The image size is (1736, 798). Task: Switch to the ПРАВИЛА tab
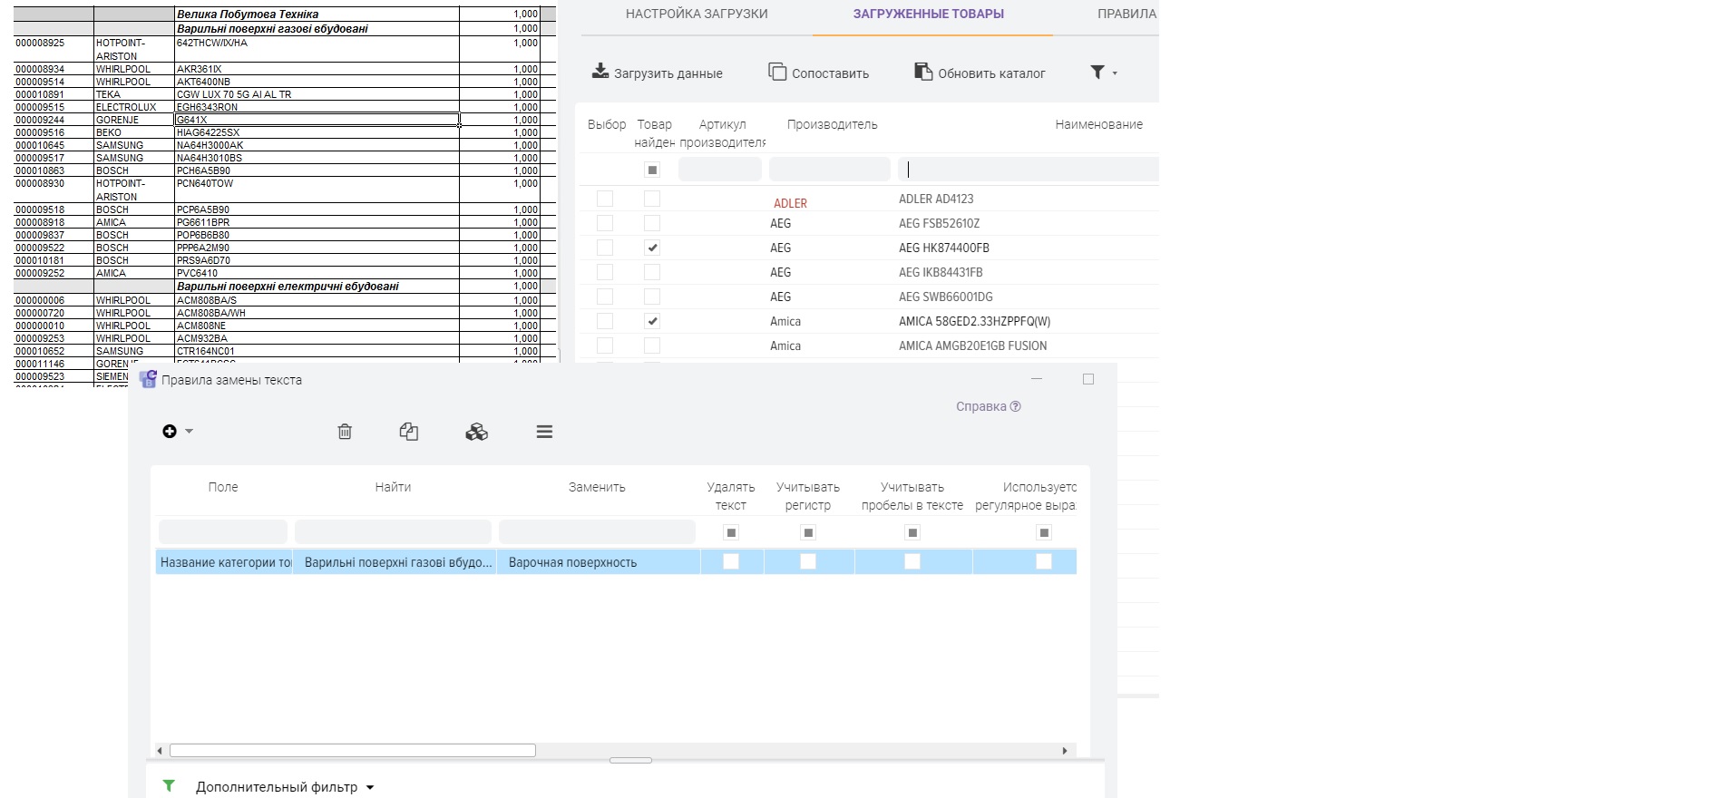pyautogui.click(x=1126, y=14)
